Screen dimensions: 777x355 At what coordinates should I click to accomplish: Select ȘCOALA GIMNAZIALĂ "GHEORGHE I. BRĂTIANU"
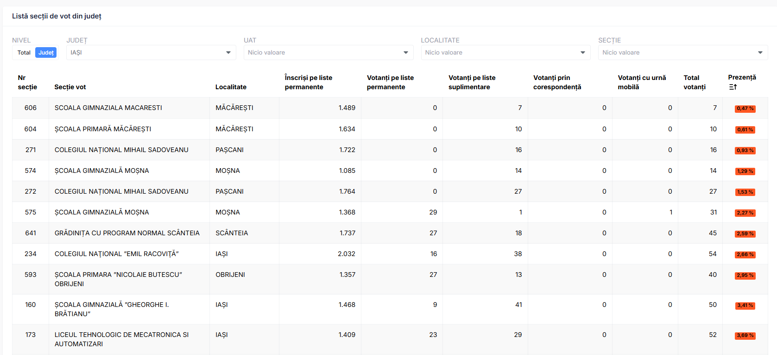112,309
